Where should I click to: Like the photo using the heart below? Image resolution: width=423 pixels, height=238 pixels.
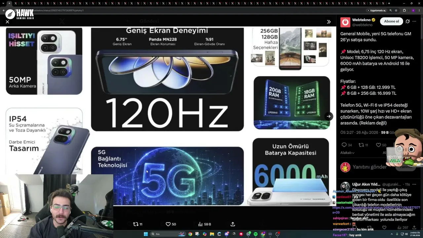168,224
